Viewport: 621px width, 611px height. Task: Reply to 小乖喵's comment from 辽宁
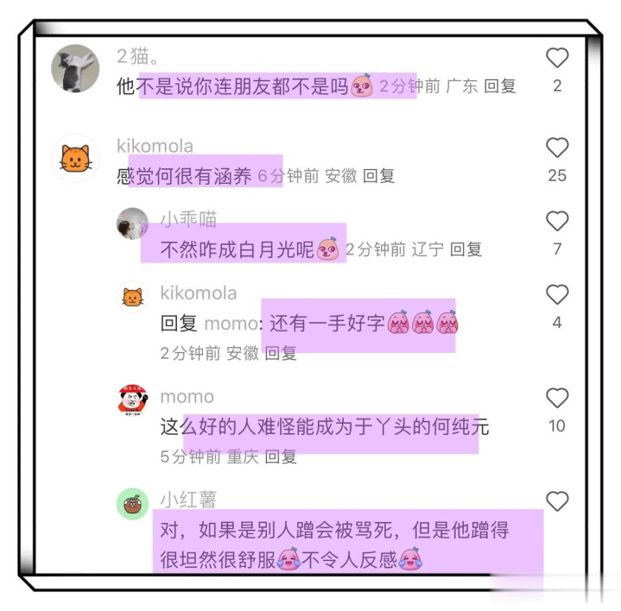coord(466,249)
